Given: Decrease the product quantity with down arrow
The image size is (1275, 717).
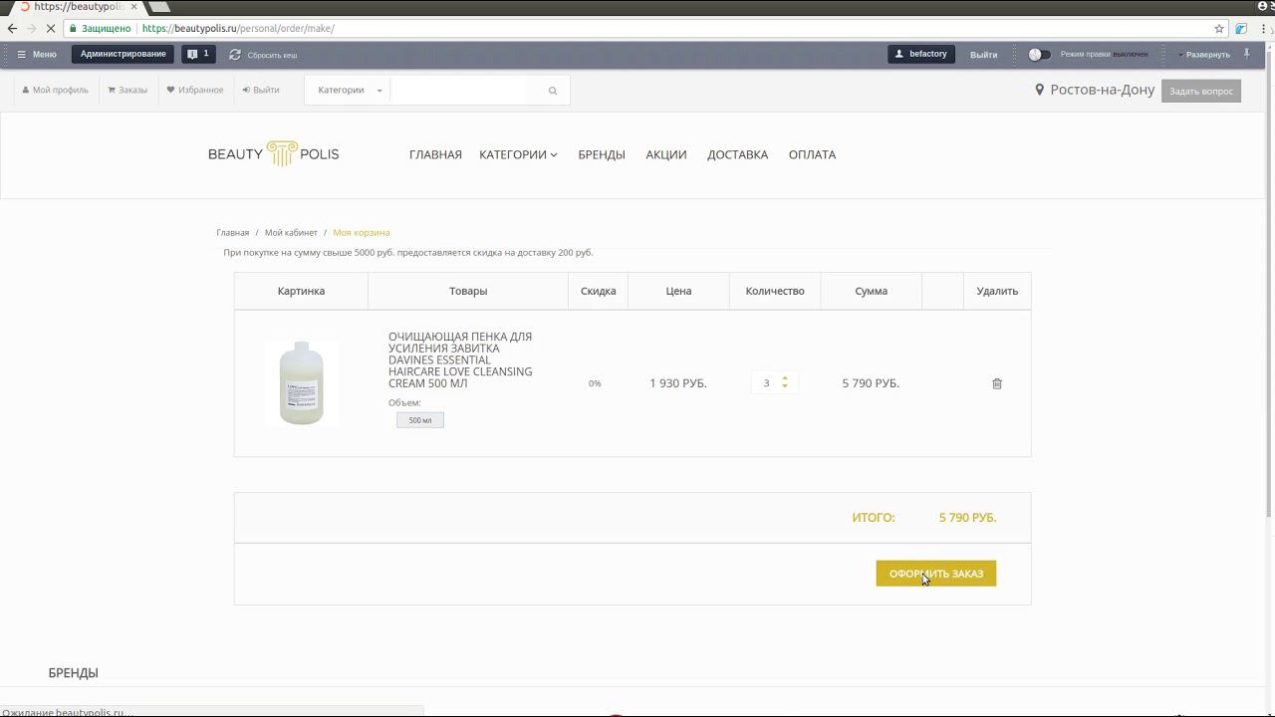Looking at the screenshot, I should point(785,386).
